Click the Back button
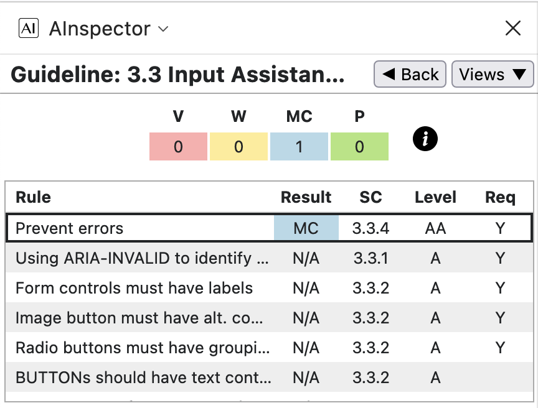Screen dimensions: 538x408 pyautogui.click(x=410, y=75)
